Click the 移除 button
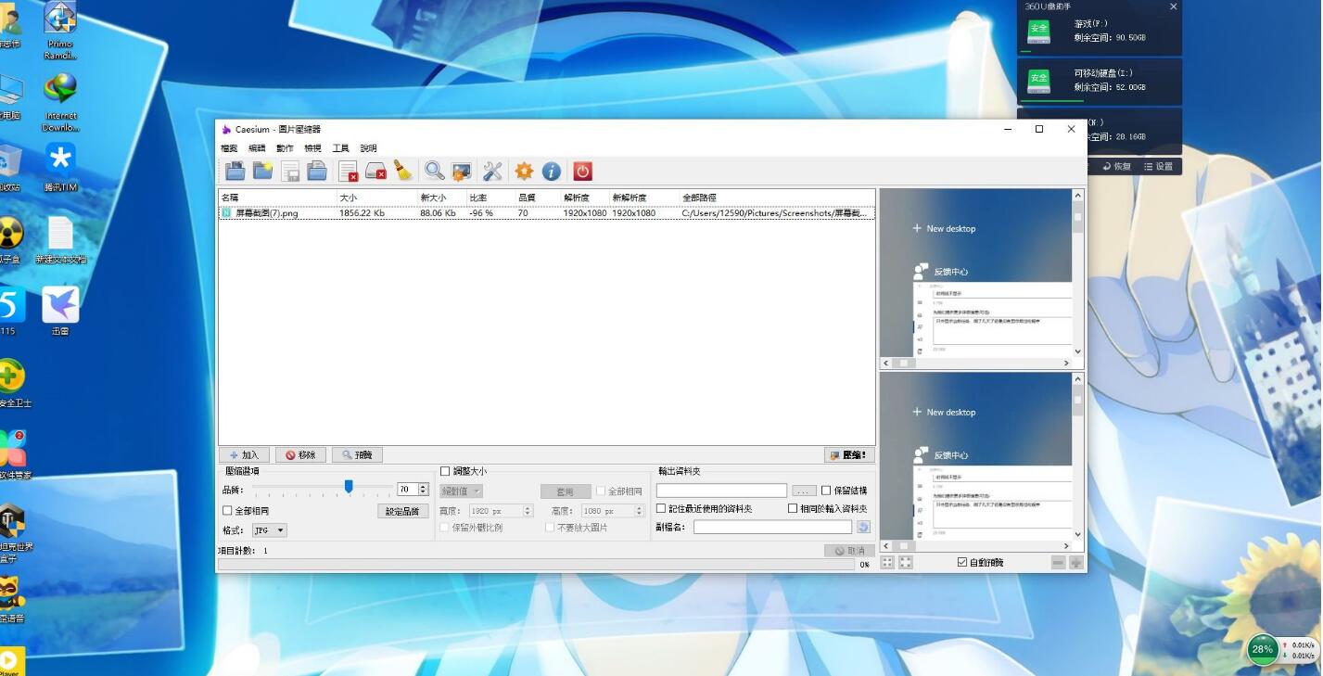The width and height of the screenshot is (1323, 676). [300, 455]
